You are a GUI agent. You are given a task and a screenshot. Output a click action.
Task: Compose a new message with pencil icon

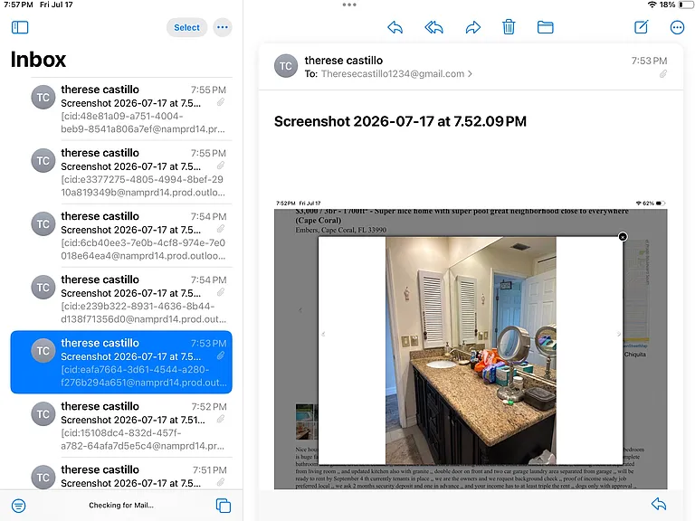coord(642,27)
